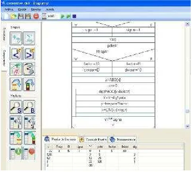The width and height of the screenshot is (192, 172).
Task: Click the table red minus icon
Action: pos(29,153)
